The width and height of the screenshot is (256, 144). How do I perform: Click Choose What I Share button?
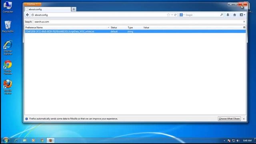click(x=229, y=119)
